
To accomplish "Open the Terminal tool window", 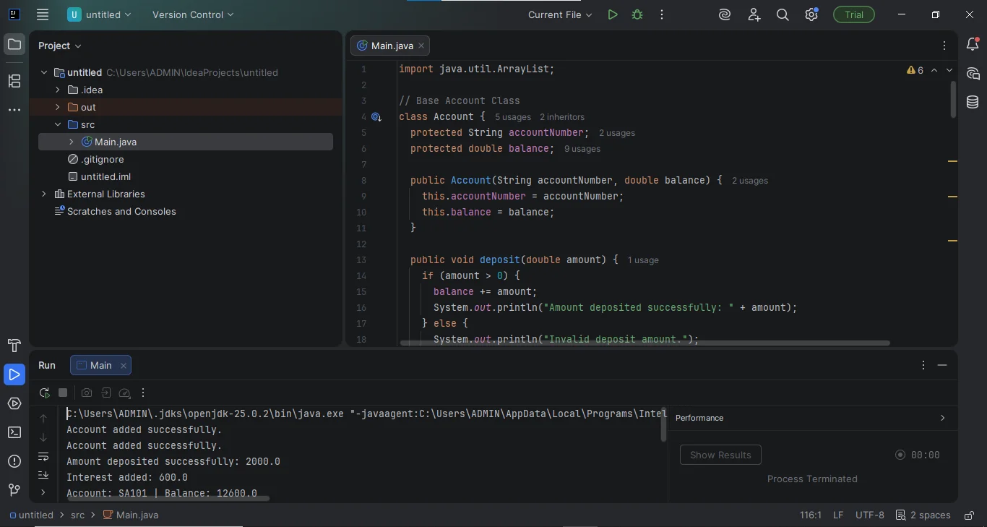I will click(14, 432).
